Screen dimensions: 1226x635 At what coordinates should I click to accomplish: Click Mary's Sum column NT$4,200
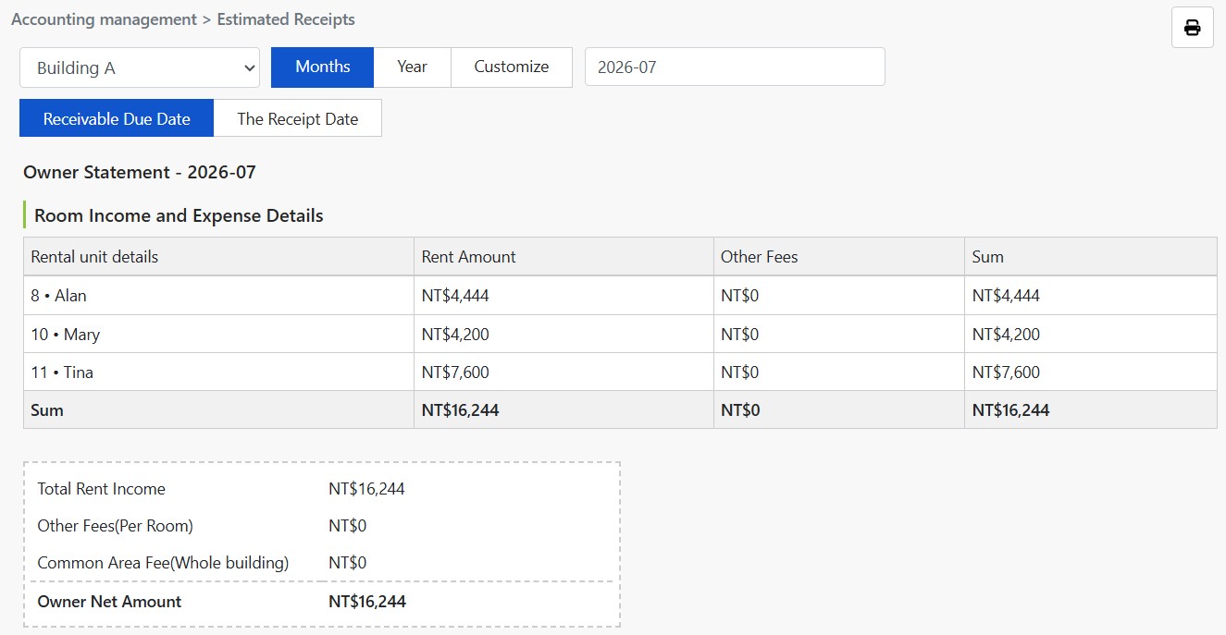point(1006,335)
